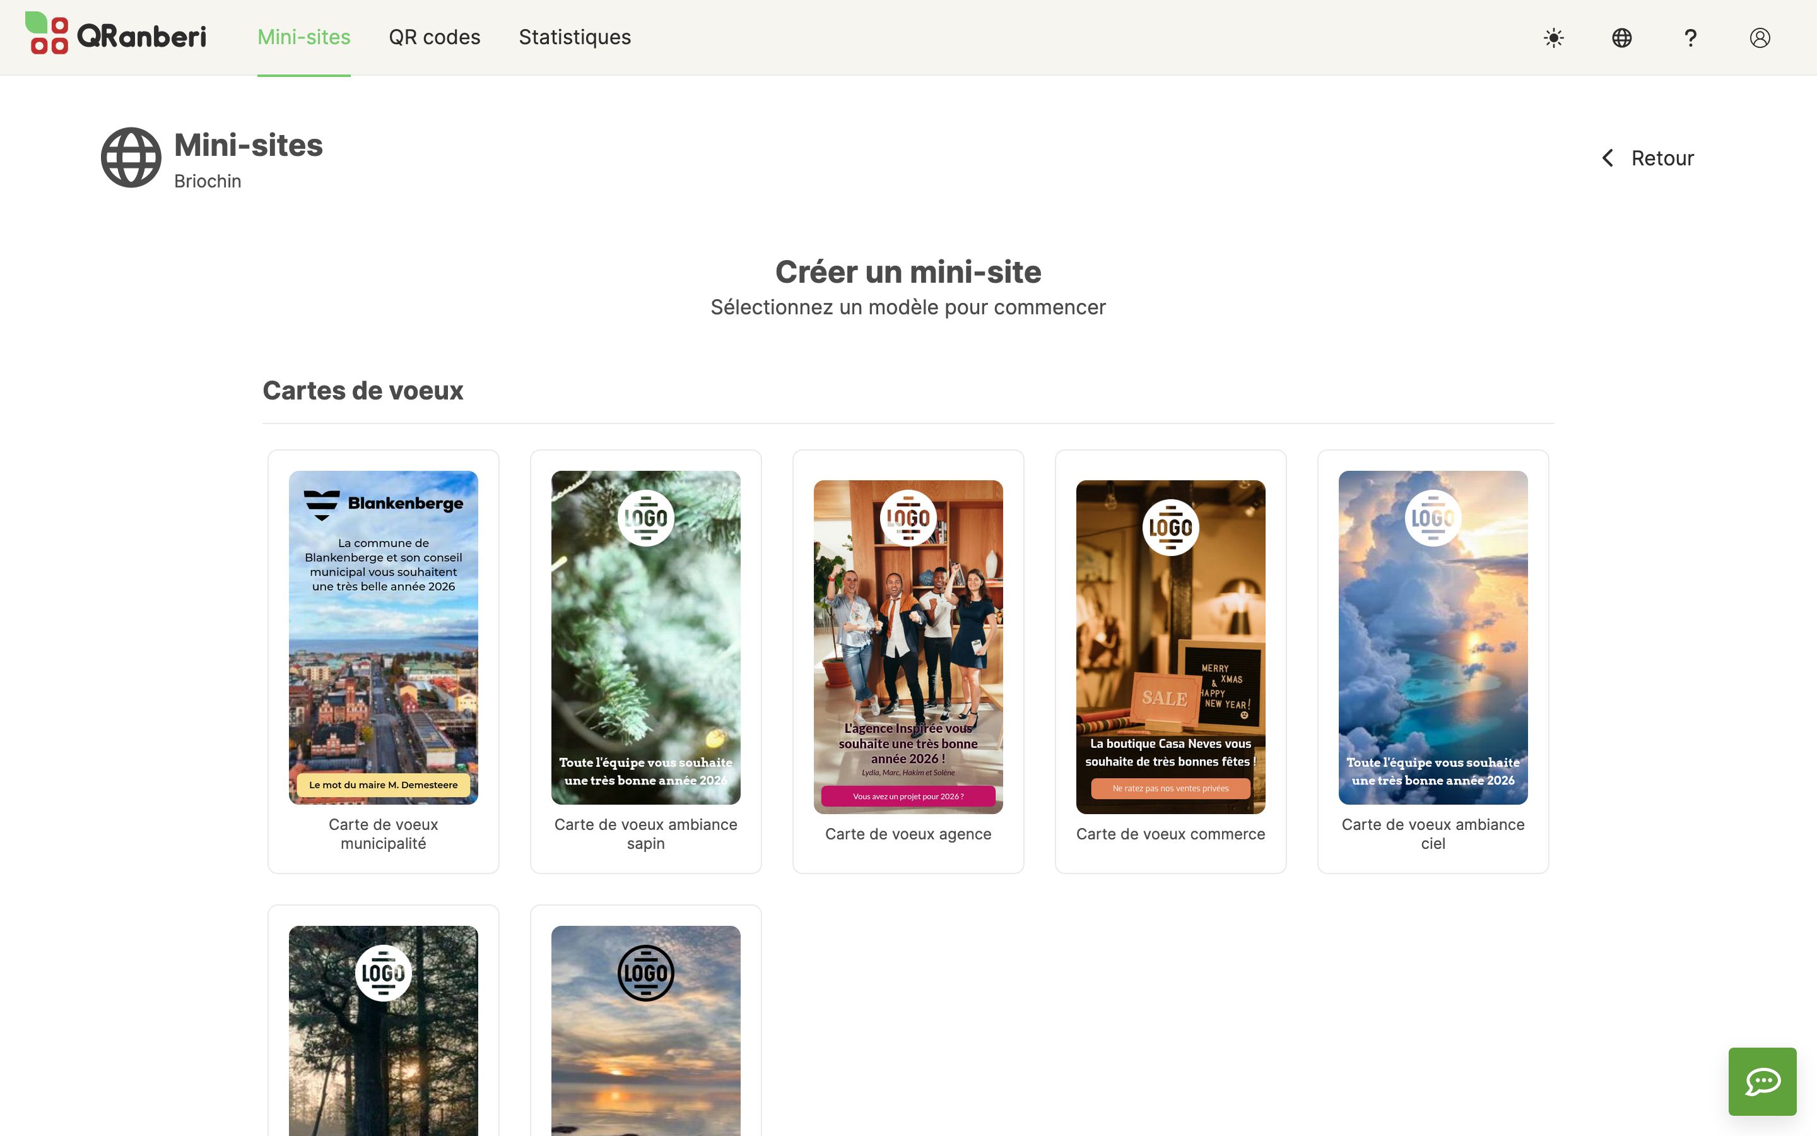Switch to the QR codes tab
The width and height of the screenshot is (1817, 1136).
434,37
